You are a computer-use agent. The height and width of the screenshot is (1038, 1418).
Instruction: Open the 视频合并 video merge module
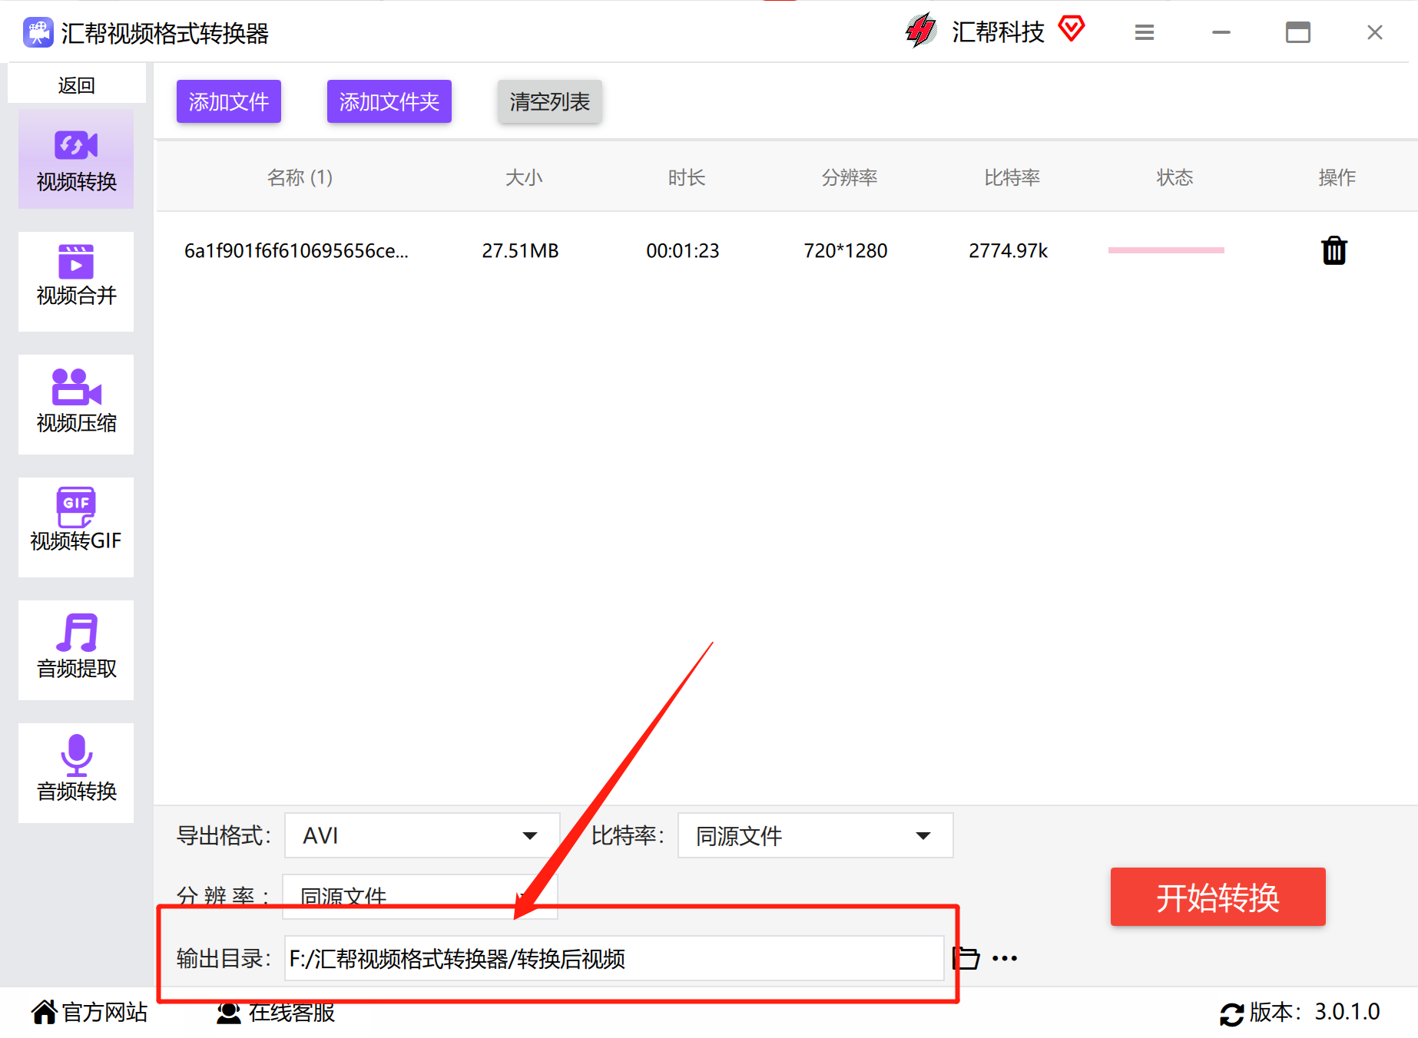(76, 282)
